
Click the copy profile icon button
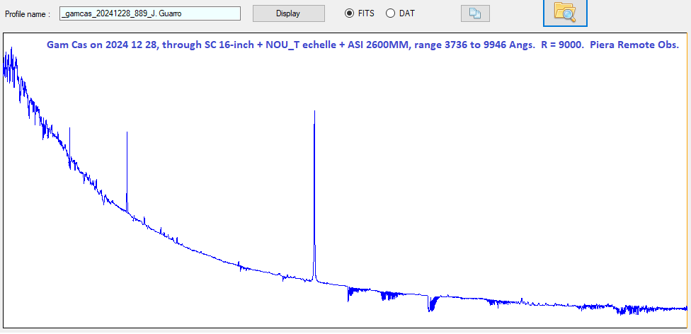click(x=474, y=13)
